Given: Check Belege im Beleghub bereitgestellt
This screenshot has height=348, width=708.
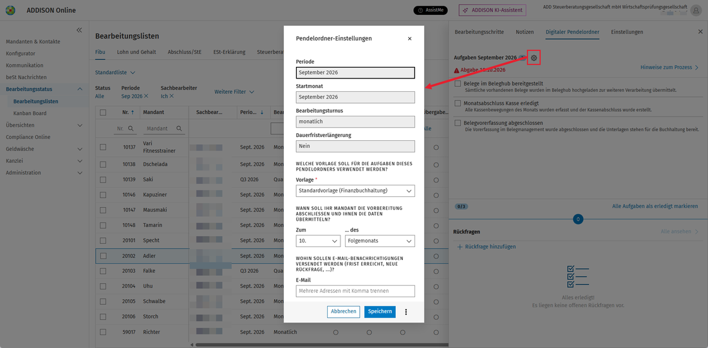Looking at the screenshot, I should [x=458, y=84].
